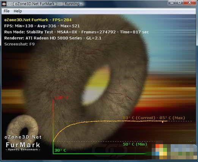Click the 30° C axis label

[60, 150]
